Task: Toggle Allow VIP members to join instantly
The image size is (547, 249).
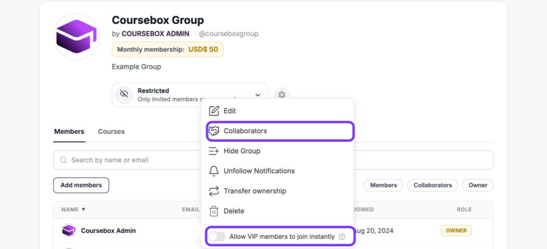Action: coord(217,236)
